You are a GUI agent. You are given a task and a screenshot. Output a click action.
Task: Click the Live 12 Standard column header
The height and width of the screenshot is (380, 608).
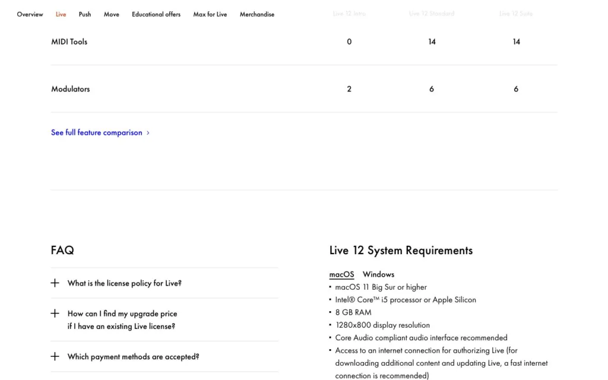click(x=432, y=14)
